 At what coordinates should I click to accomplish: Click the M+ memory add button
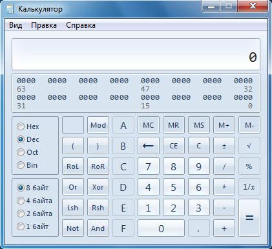tap(224, 125)
